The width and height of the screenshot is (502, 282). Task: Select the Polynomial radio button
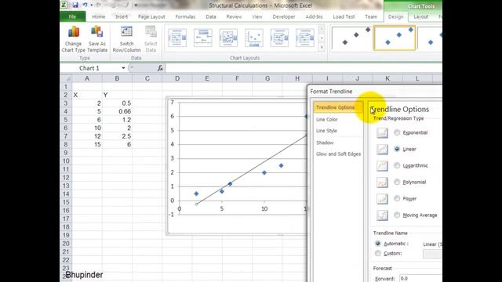(397, 182)
